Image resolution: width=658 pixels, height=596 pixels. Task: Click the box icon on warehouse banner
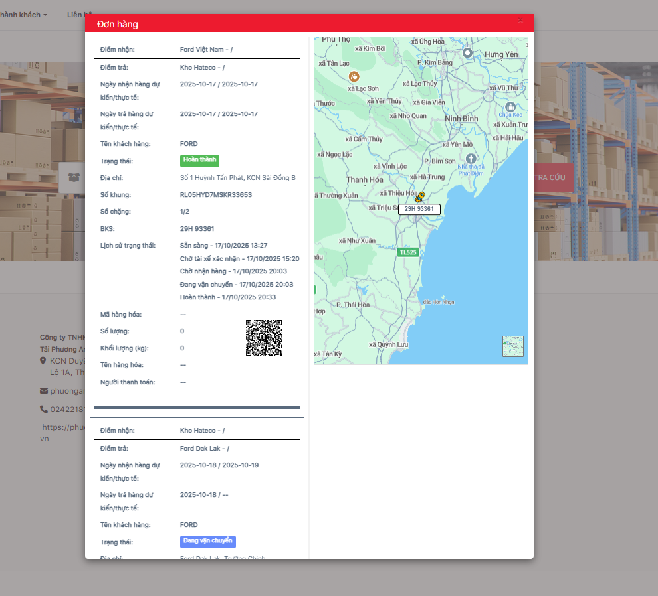pyautogui.click(x=74, y=177)
